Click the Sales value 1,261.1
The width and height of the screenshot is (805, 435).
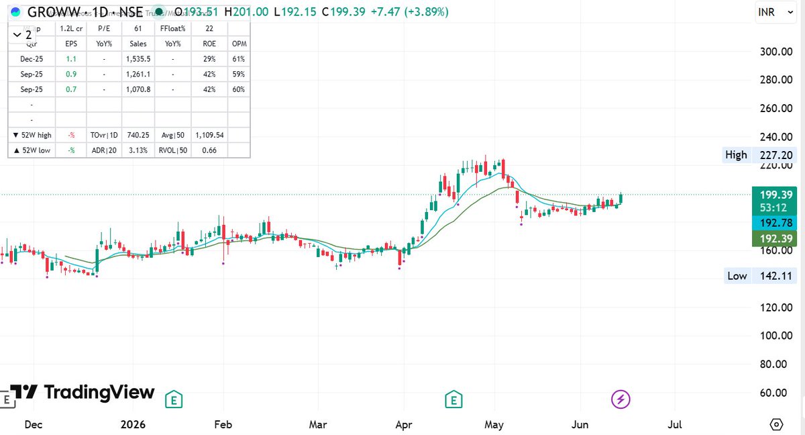coord(138,74)
